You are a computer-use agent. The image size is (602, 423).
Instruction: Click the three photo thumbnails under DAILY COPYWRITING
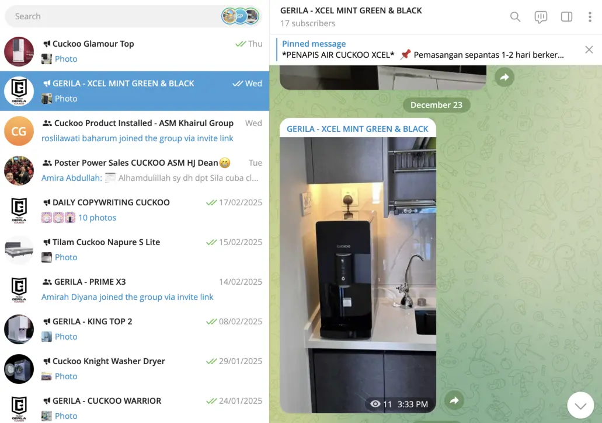58,218
